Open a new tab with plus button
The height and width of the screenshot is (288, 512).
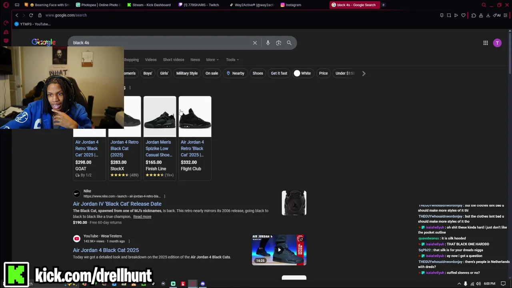[x=383, y=5]
